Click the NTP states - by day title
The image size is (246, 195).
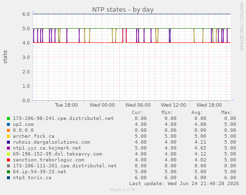tap(123, 9)
